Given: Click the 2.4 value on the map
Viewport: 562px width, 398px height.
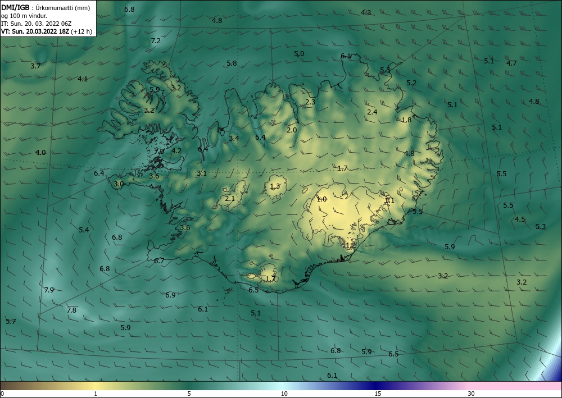Looking at the screenshot, I should [372, 112].
